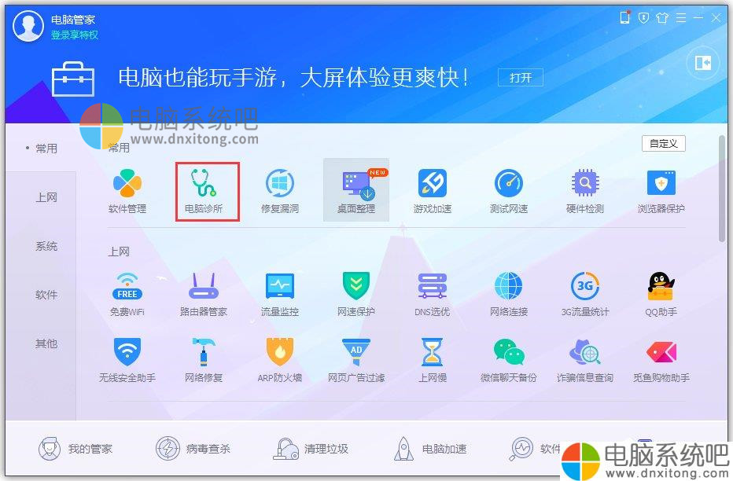Screen dimensions: 733x481
Task: Open 清理垃圾 junk cleanup section
Action: point(311,449)
